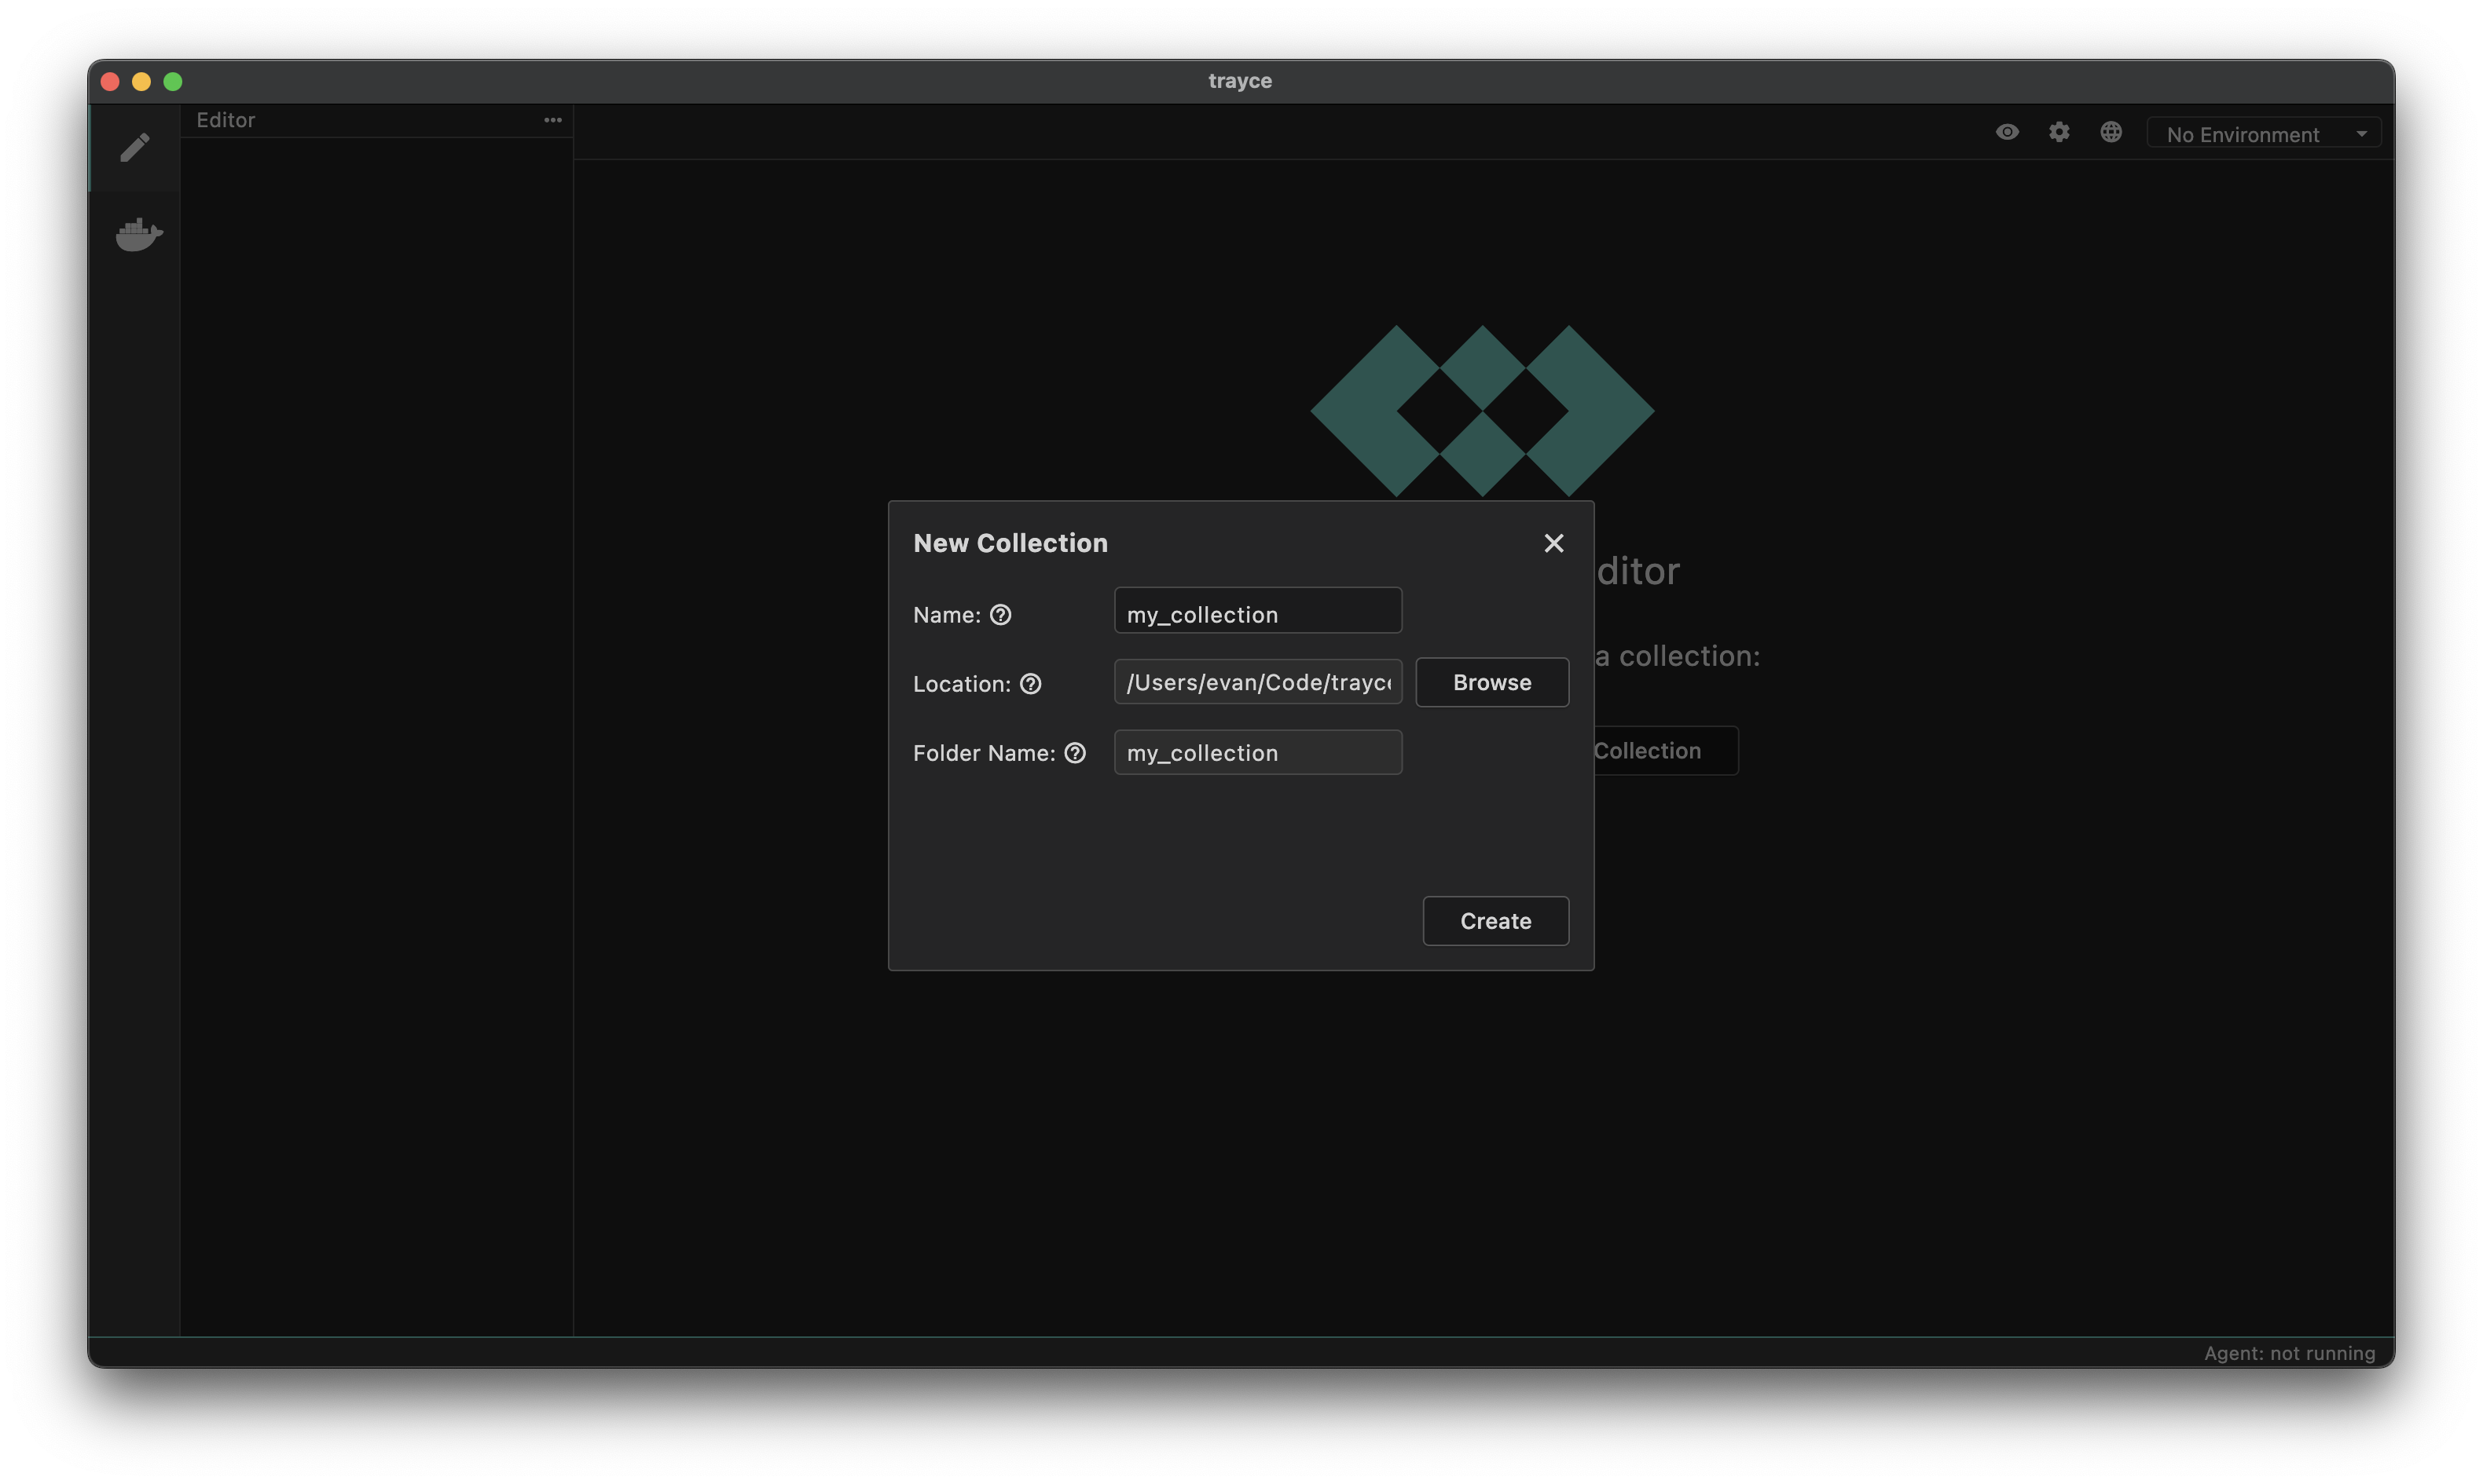Open the Editor panel three-dots menu
The width and height of the screenshot is (2483, 1484).
tap(552, 120)
